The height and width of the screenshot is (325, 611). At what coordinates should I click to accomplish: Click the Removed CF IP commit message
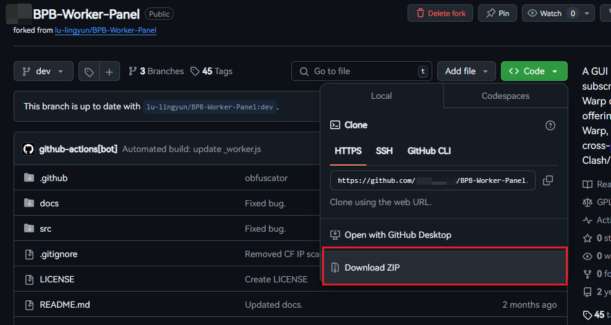282,254
